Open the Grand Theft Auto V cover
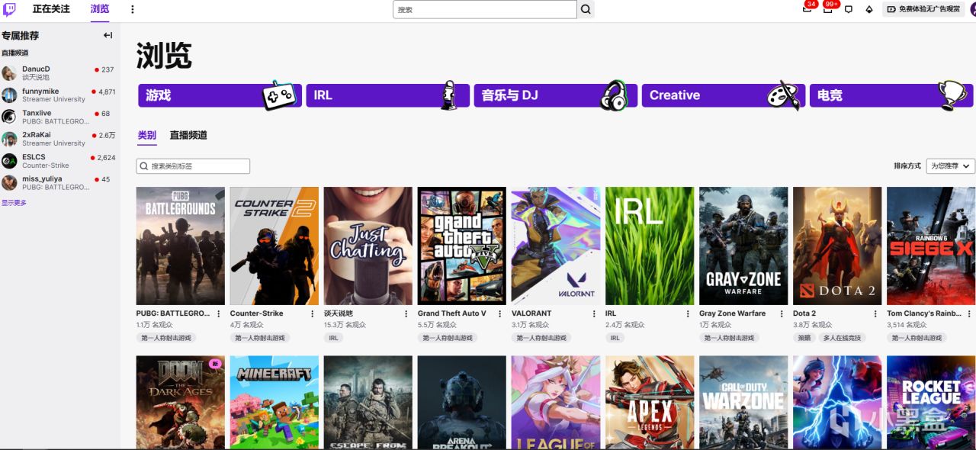This screenshot has width=976, height=450. (462, 246)
